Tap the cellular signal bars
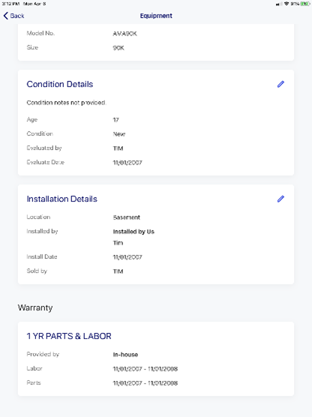Screen dimensions: 312x417 [x=279, y=4]
